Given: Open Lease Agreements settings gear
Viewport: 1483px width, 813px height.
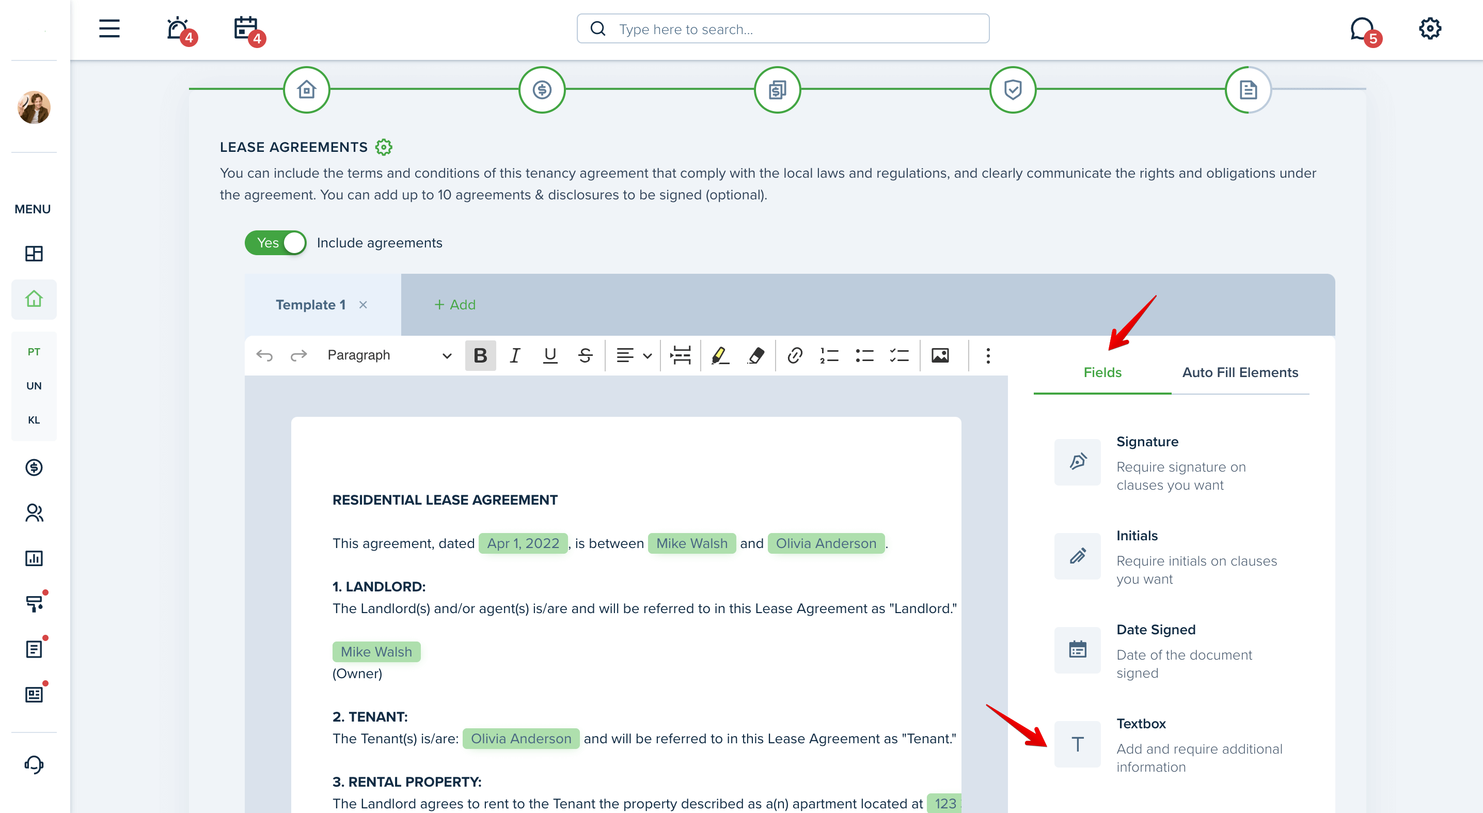Looking at the screenshot, I should point(384,147).
